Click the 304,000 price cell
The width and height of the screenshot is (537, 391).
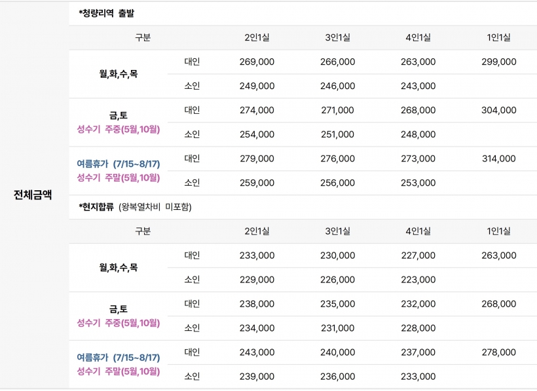tap(498, 110)
